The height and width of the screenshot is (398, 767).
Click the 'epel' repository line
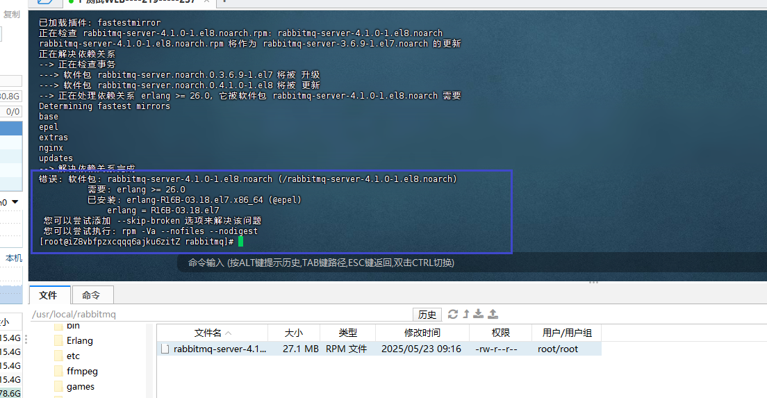click(49, 127)
